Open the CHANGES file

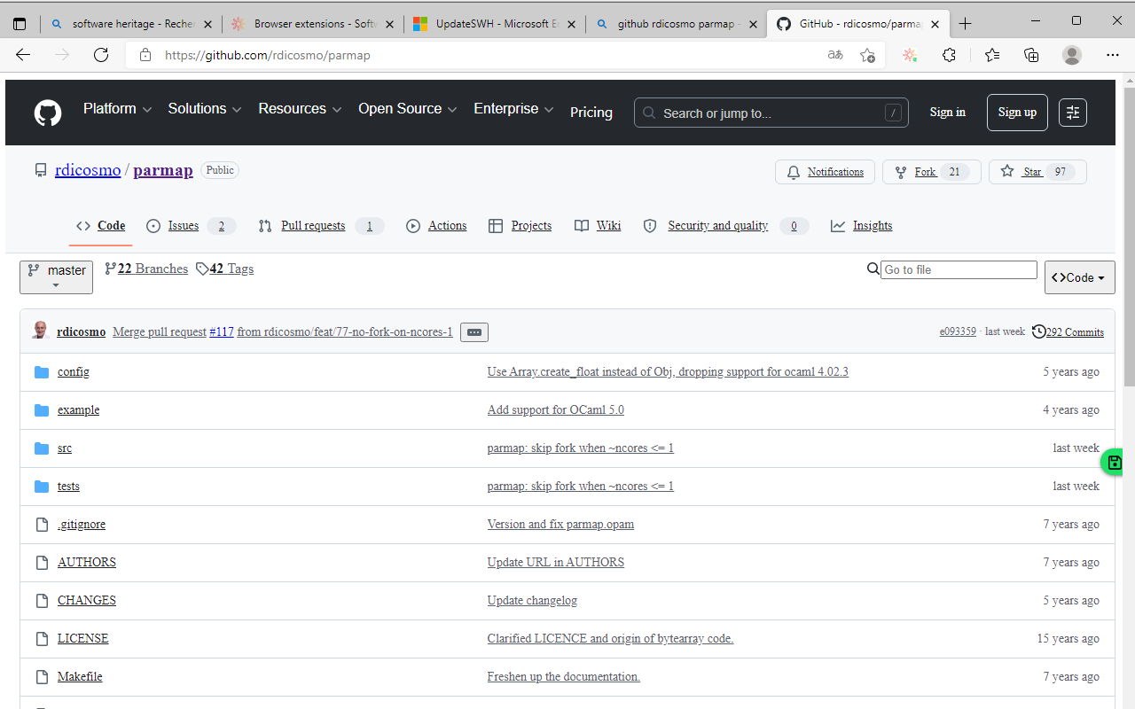(87, 601)
